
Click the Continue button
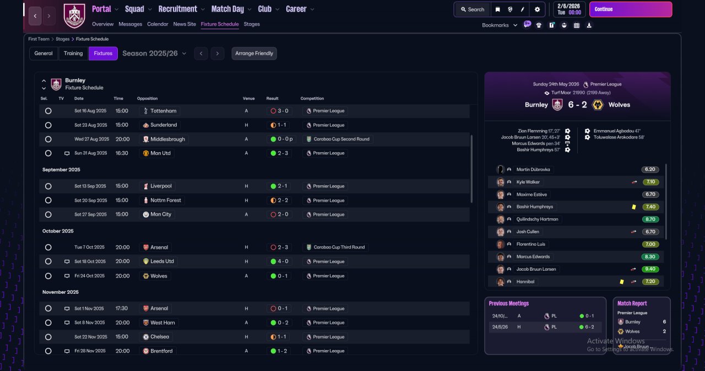[631, 9]
